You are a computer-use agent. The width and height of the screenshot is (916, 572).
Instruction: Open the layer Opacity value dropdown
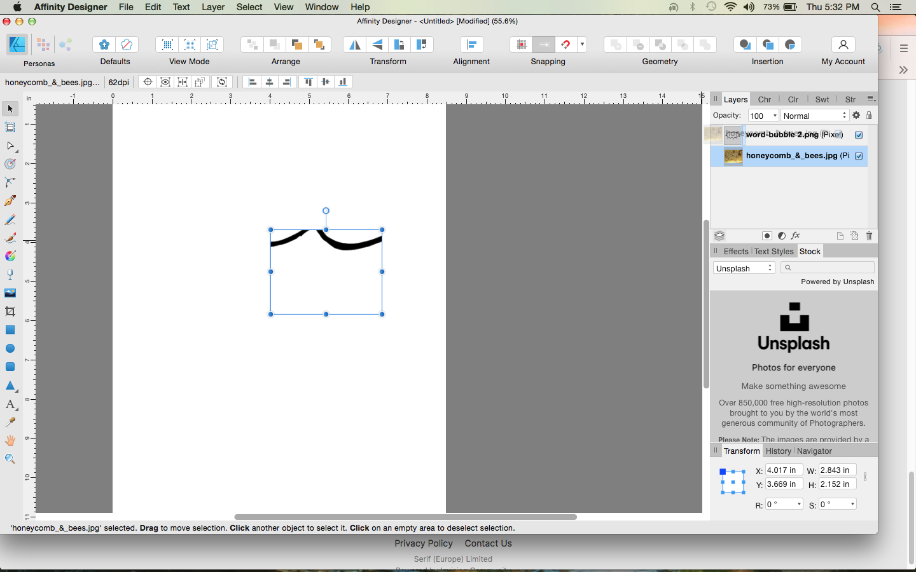(774, 116)
